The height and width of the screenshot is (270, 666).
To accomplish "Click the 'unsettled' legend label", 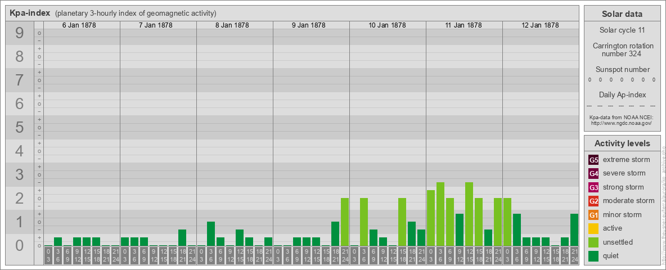I will pos(618,242).
